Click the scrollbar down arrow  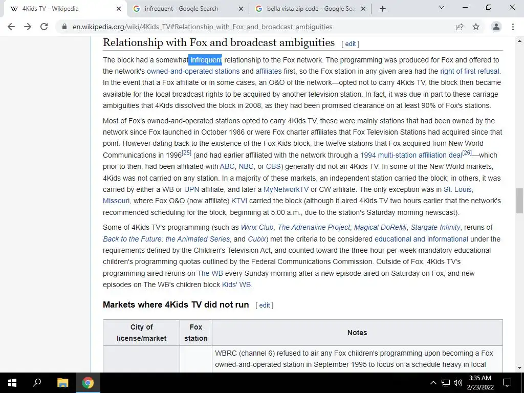coord(519,368)
